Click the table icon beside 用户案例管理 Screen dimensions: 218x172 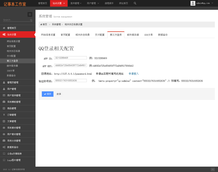coord(4,95)
